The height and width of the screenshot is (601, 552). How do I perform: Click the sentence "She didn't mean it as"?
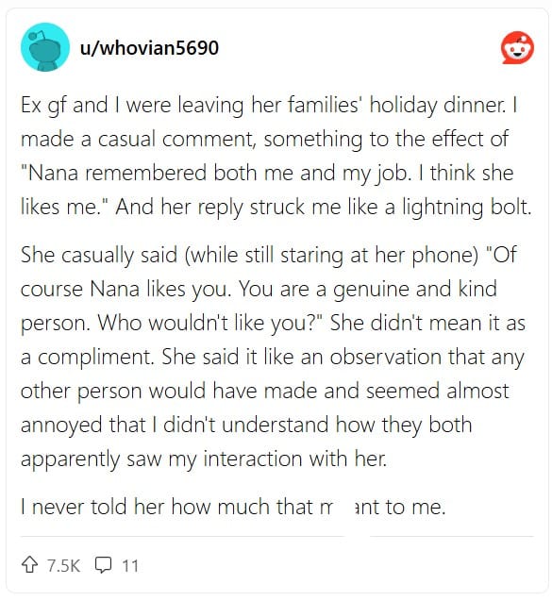coord(427,323)
